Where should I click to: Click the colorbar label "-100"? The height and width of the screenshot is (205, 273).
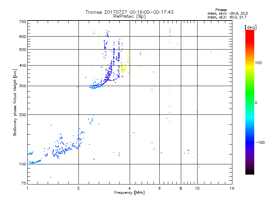click(x=260, y=142)
